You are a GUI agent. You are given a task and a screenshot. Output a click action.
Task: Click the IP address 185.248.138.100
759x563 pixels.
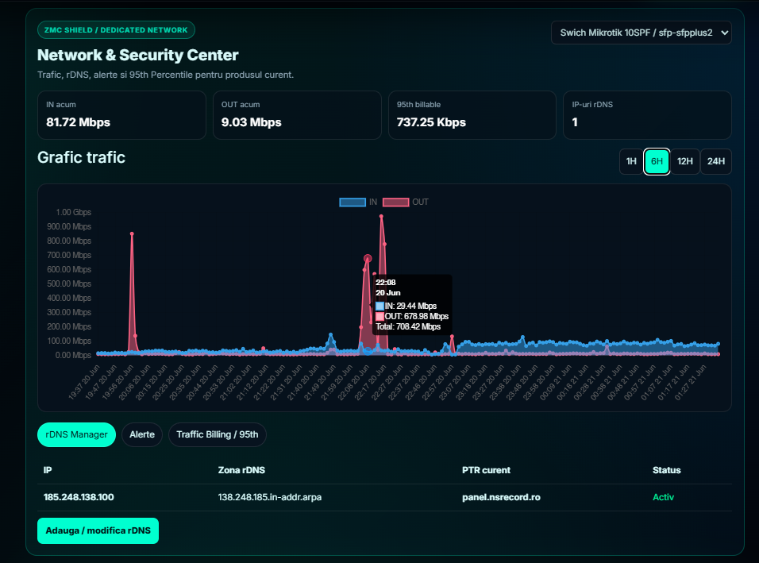pyautogui.click(x=79, y=497)
